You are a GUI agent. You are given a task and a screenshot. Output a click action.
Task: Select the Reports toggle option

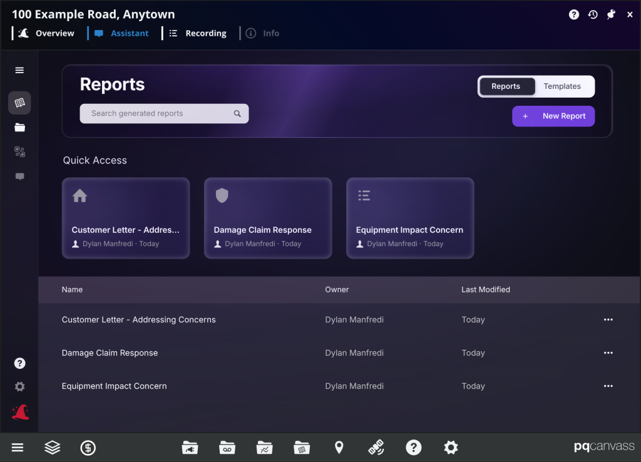tap(506, 86)
